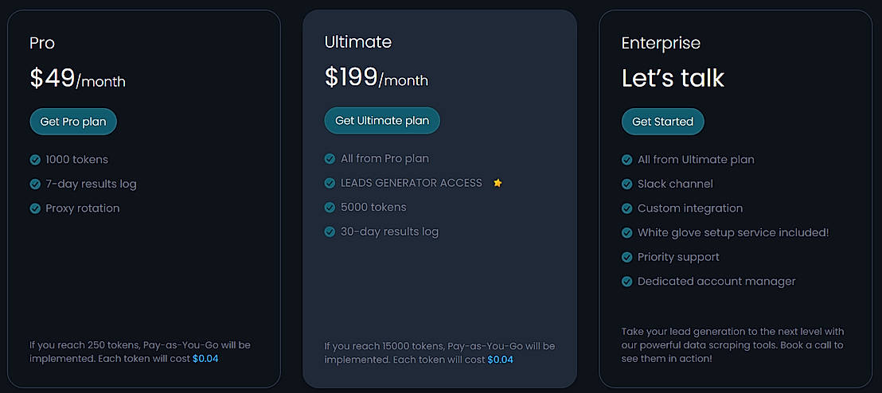Click the $0.04 token cost in Ultimate plan
882x393 pixels.
click(500, 360)
